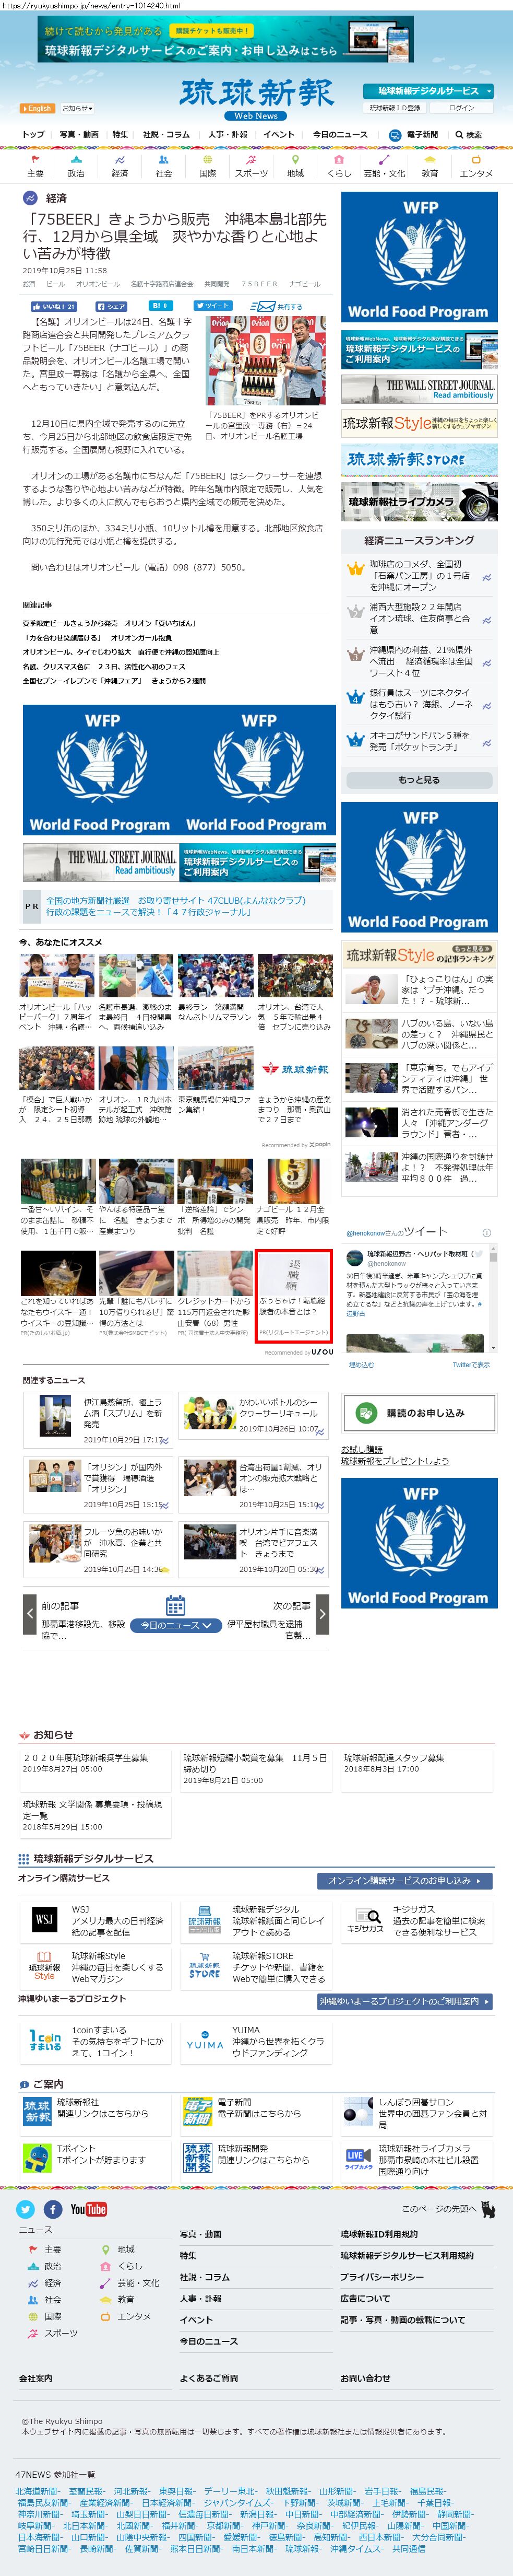Open the 写真・動画 menu item
This screenshot has width=513, height=2576.
click(x=79, y=134)
